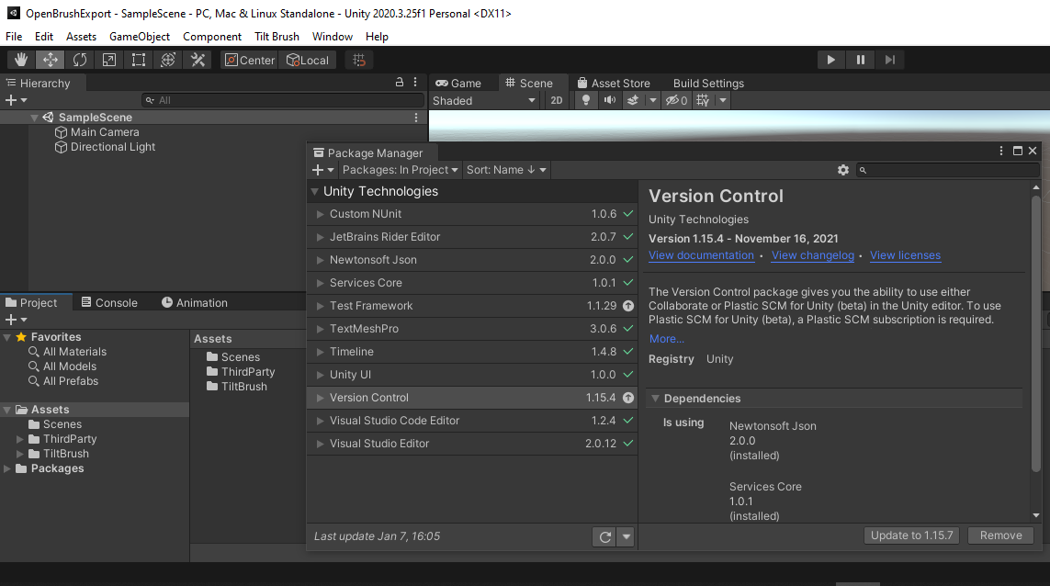Select Main Camera in Hierarchy

pyautogui.click(x=105, y=132)
